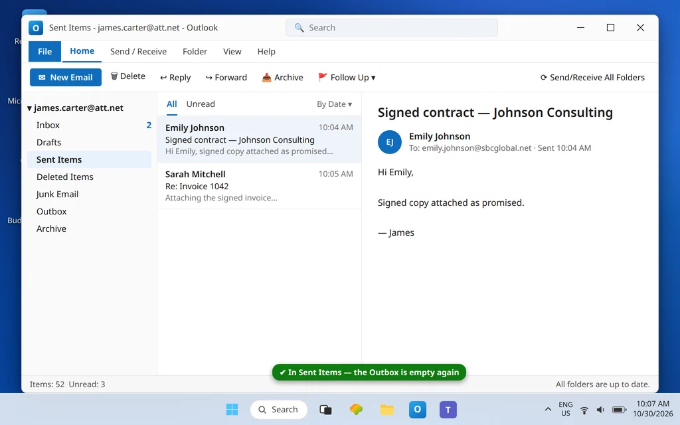
Task: Click the search magnifier icon in Outlook
Action: (x=299, y=28)
